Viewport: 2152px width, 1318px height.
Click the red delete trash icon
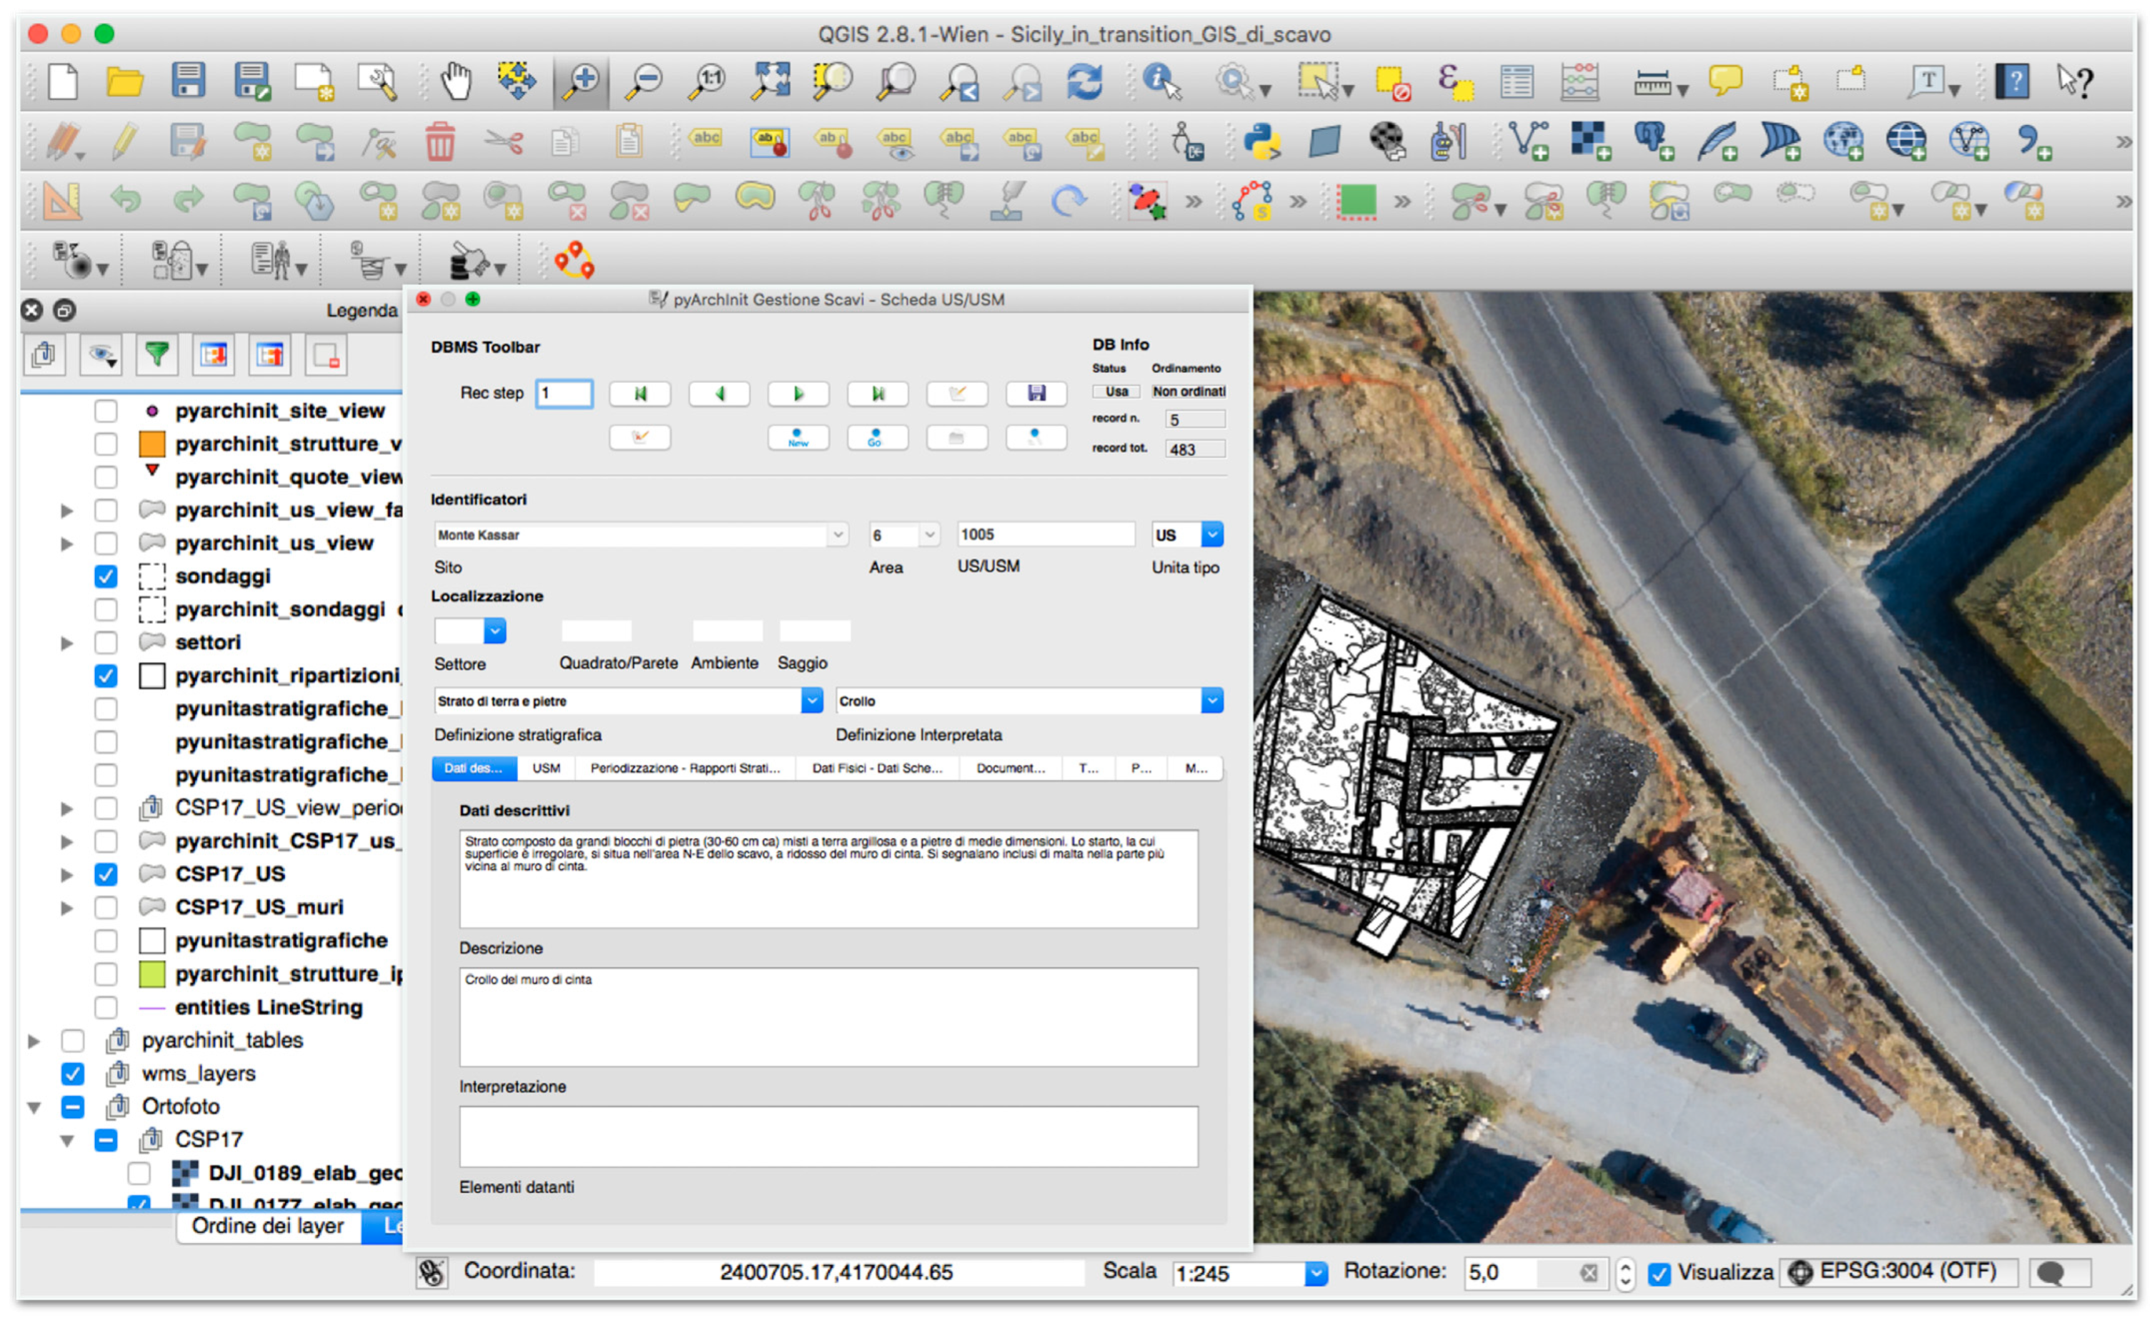[440, 141]
